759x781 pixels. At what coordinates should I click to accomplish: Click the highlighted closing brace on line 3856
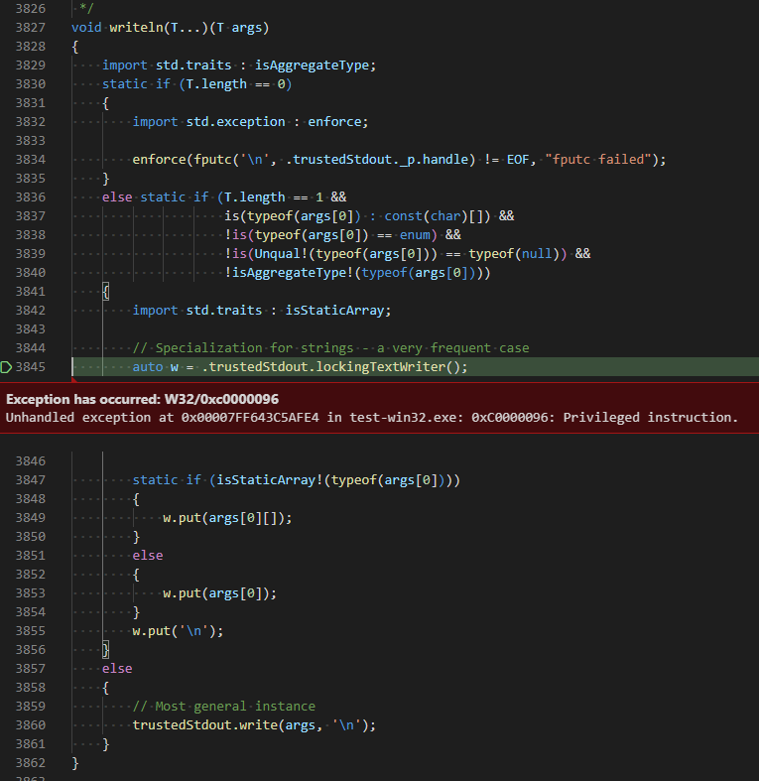[105, 649]
